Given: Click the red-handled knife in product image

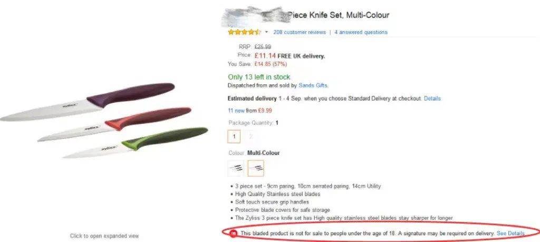Looking at the screenshot, I should 114,124.
